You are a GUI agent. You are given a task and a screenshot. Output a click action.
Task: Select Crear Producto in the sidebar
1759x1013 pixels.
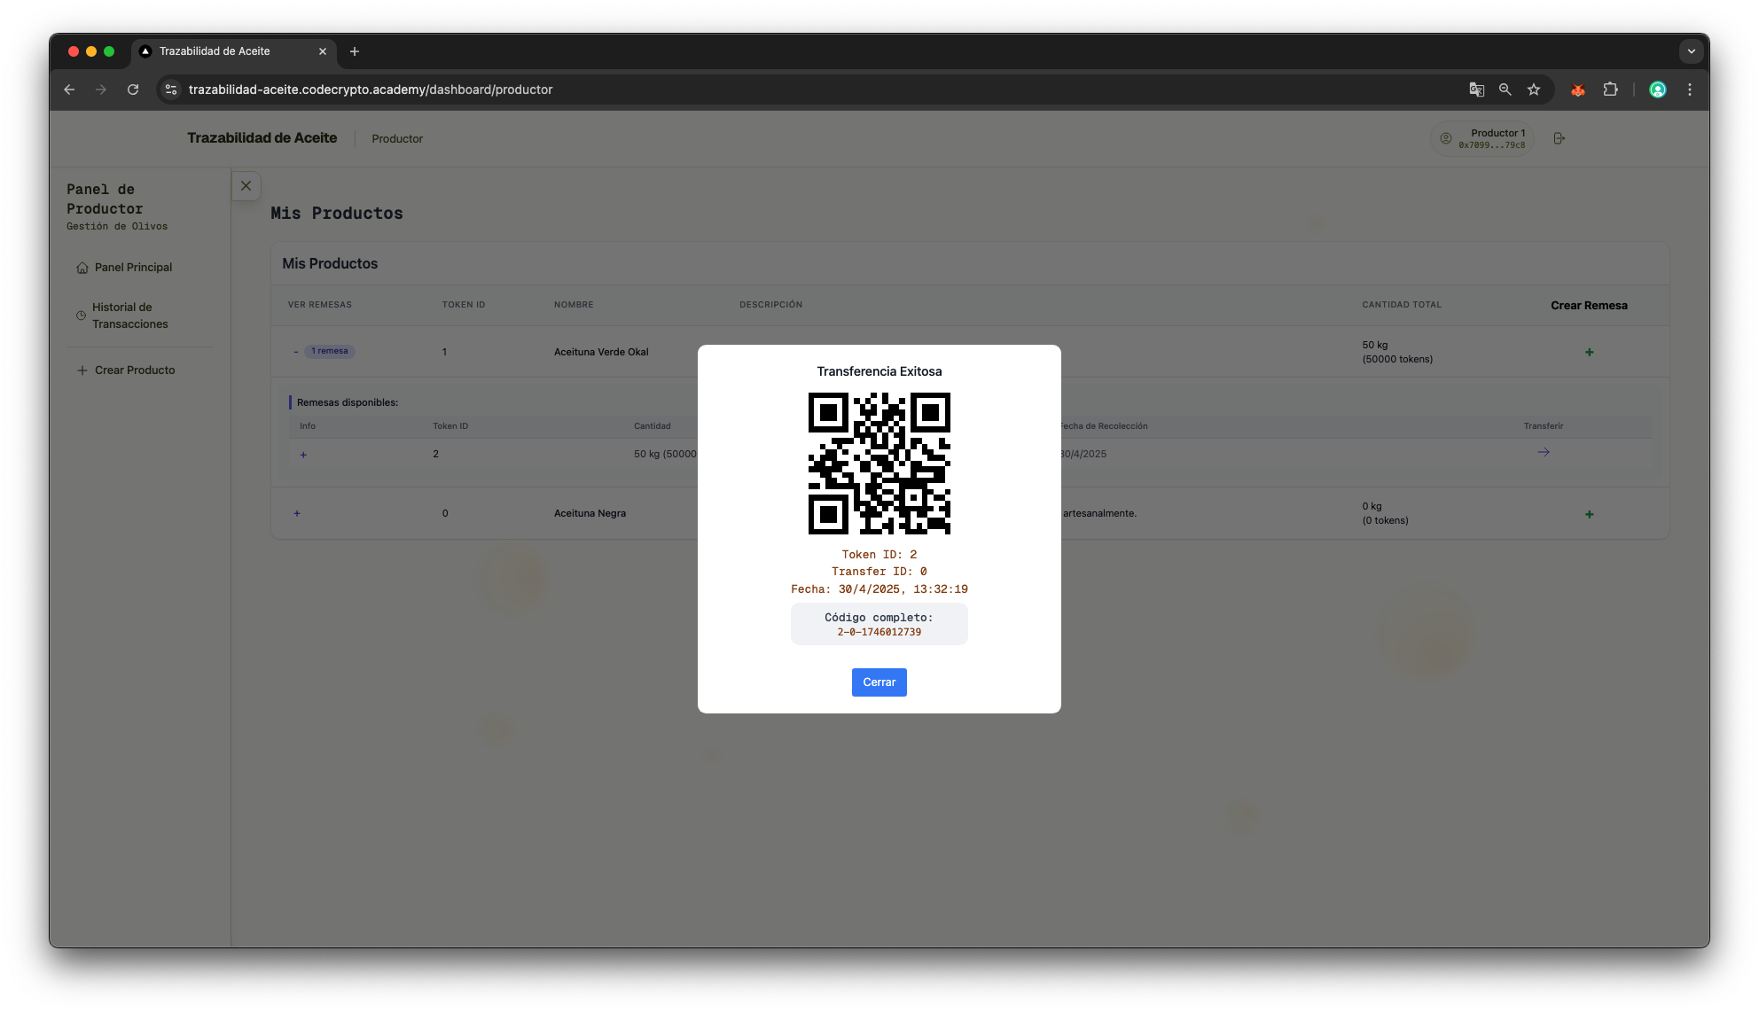(135, 370)
